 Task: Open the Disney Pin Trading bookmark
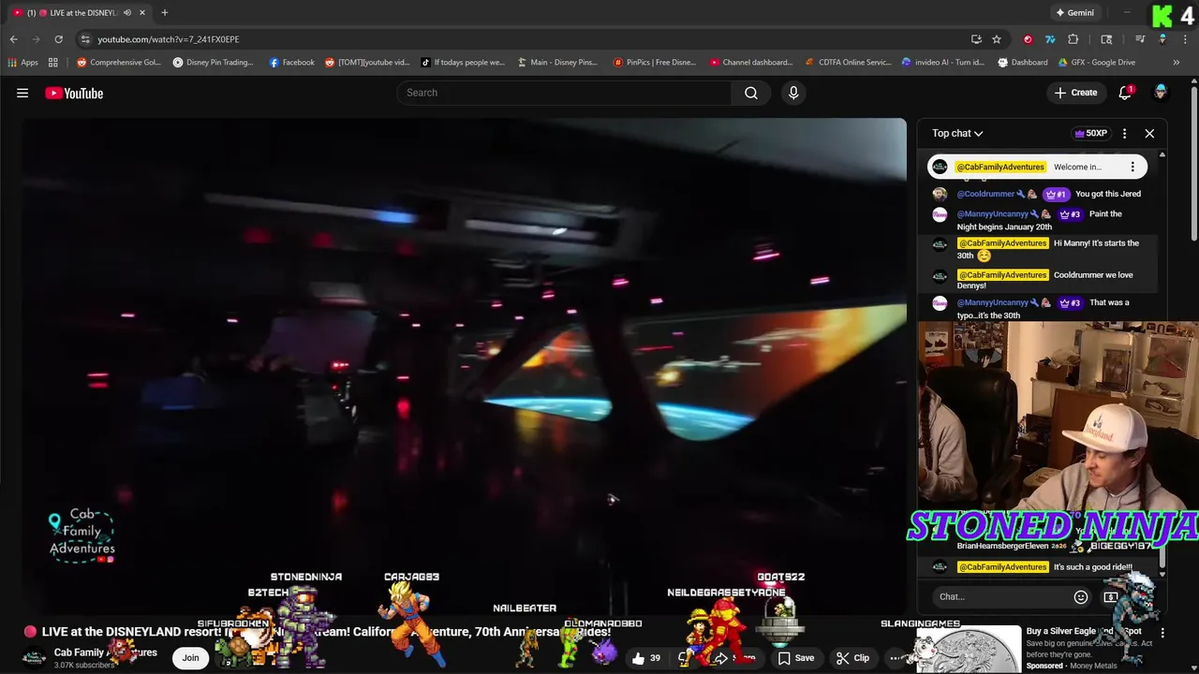pyautogui.click(x=213, y=63)
